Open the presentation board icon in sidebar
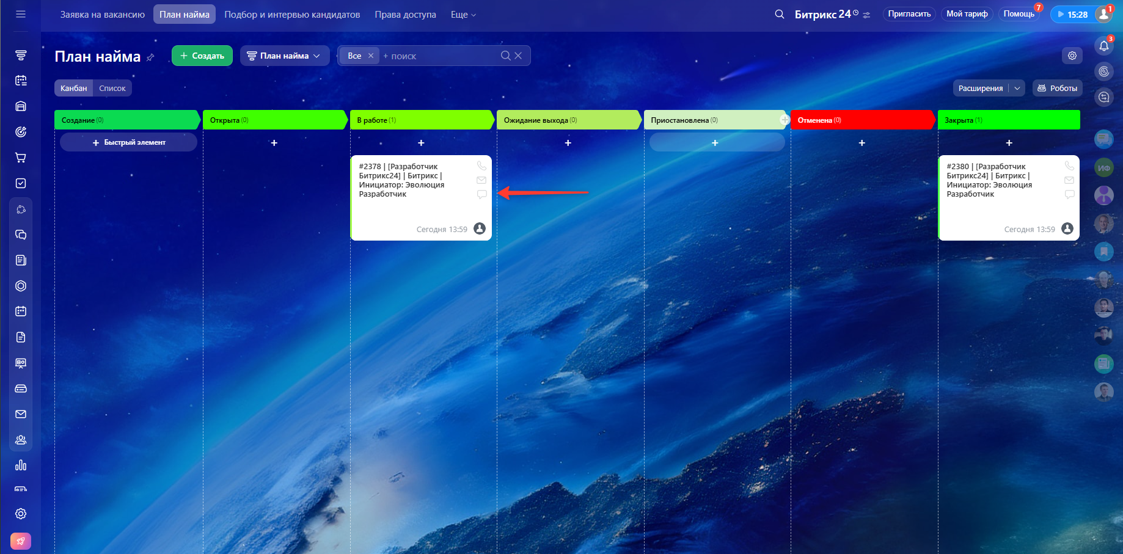 [21, 363]
